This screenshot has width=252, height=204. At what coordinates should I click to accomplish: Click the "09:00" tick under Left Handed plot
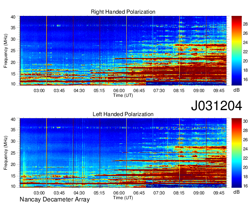199,193
